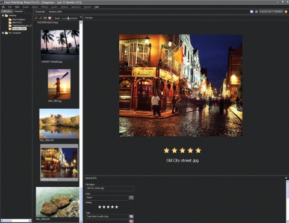Image resolution: width=289 pixels, height=223 pixels.
Task: Click the second gray view icon beside Express Lab
Action: (x=256, y=11)
